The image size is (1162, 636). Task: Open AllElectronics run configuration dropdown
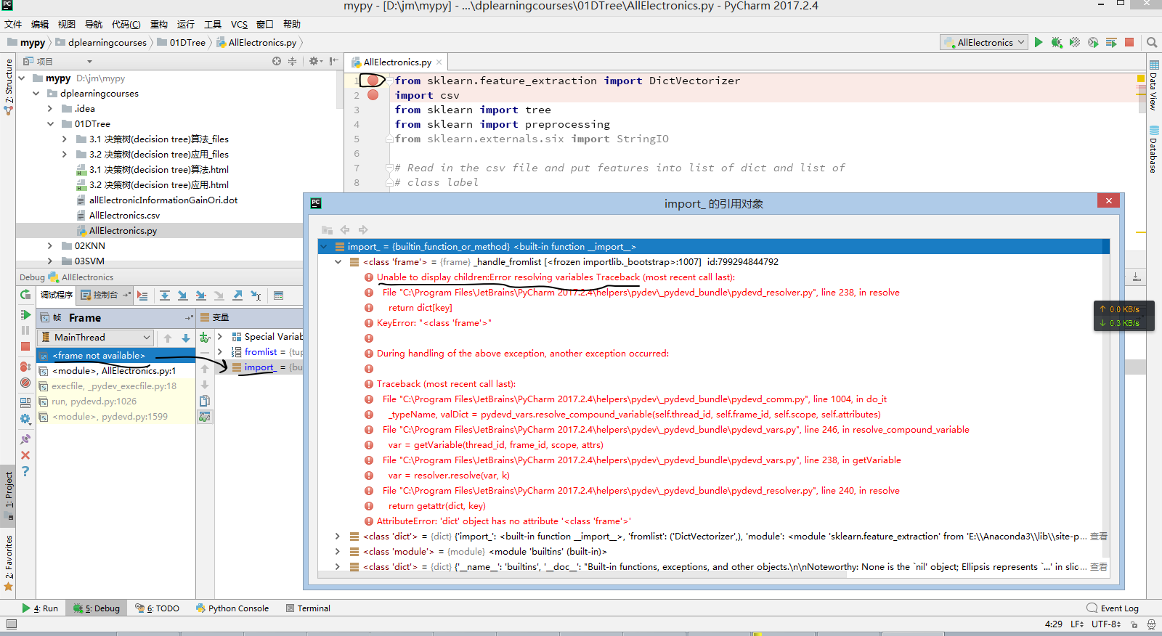click(x=984, y=42)
